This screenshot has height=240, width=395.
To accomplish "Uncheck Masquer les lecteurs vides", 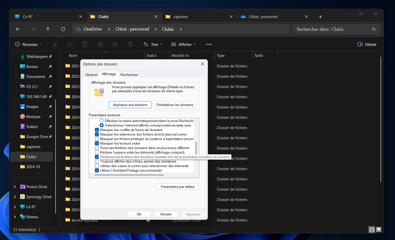I will click(97, 144).
